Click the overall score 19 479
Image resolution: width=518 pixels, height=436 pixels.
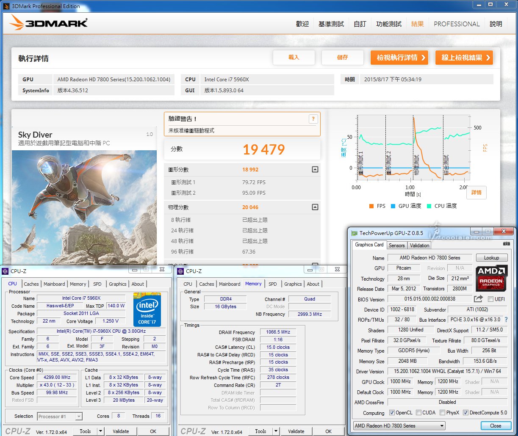point(263,149)
